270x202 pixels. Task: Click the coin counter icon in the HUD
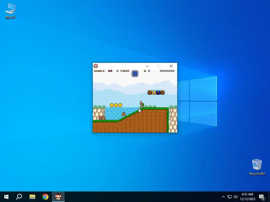coord(145,71)
